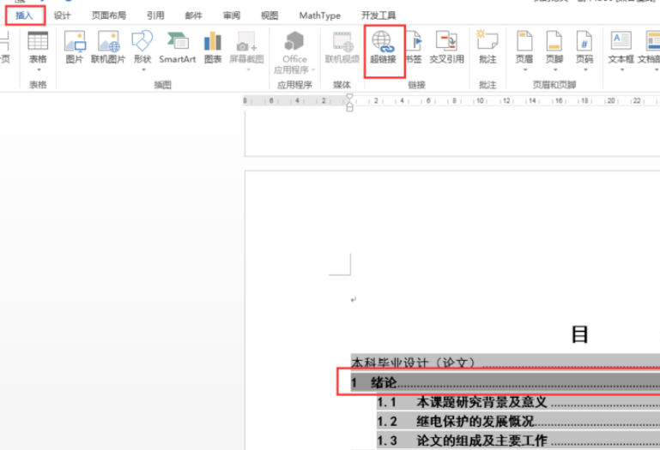Screen dimensions: 660x450
Task: Click the 屏幕截图 screenshot icon
Action: [x=246, y=41]
